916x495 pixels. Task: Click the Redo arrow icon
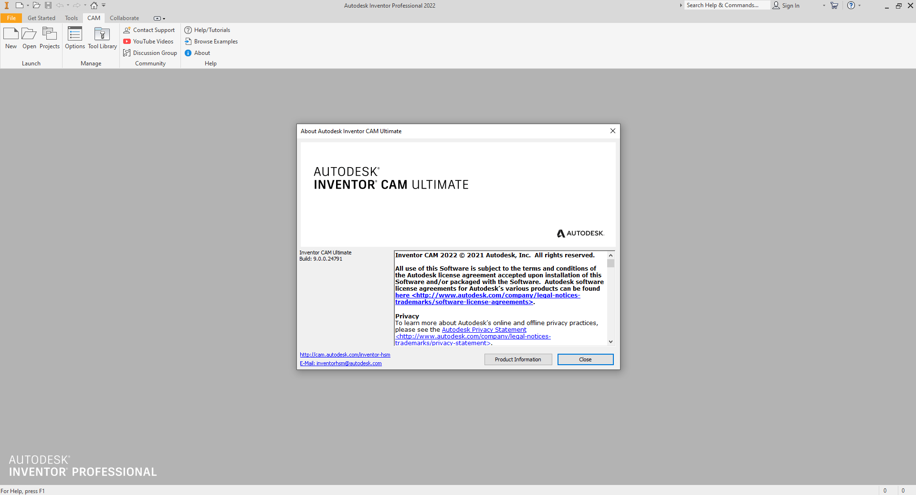coord(76,5)
